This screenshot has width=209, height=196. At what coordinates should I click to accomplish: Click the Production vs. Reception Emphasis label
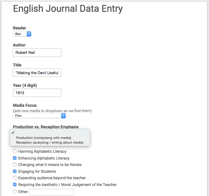[x=46, y=127]
